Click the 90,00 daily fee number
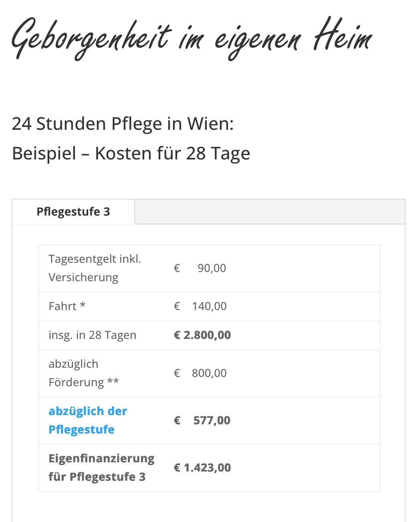 (212, 268)
